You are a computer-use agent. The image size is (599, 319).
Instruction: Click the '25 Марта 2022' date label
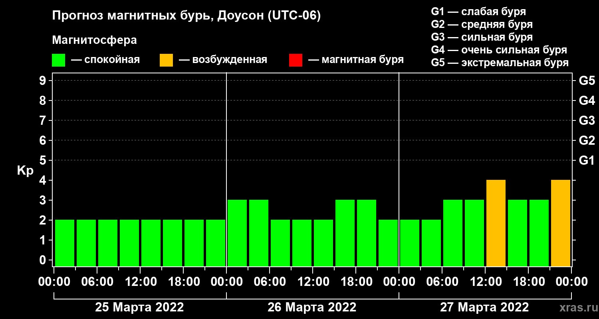pyautogui.click(x=139, y=307)
